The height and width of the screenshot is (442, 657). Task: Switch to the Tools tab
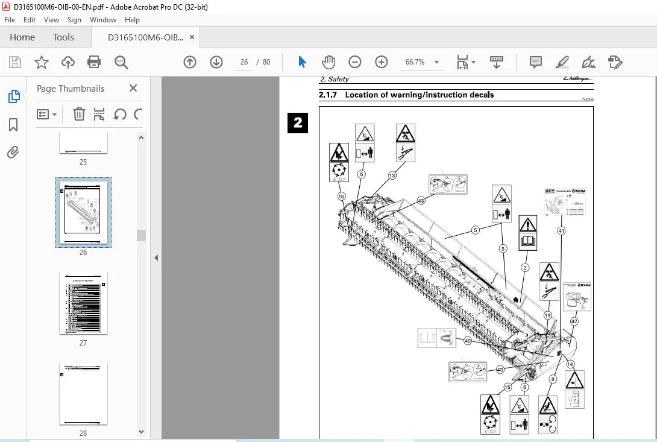(63, 37)
